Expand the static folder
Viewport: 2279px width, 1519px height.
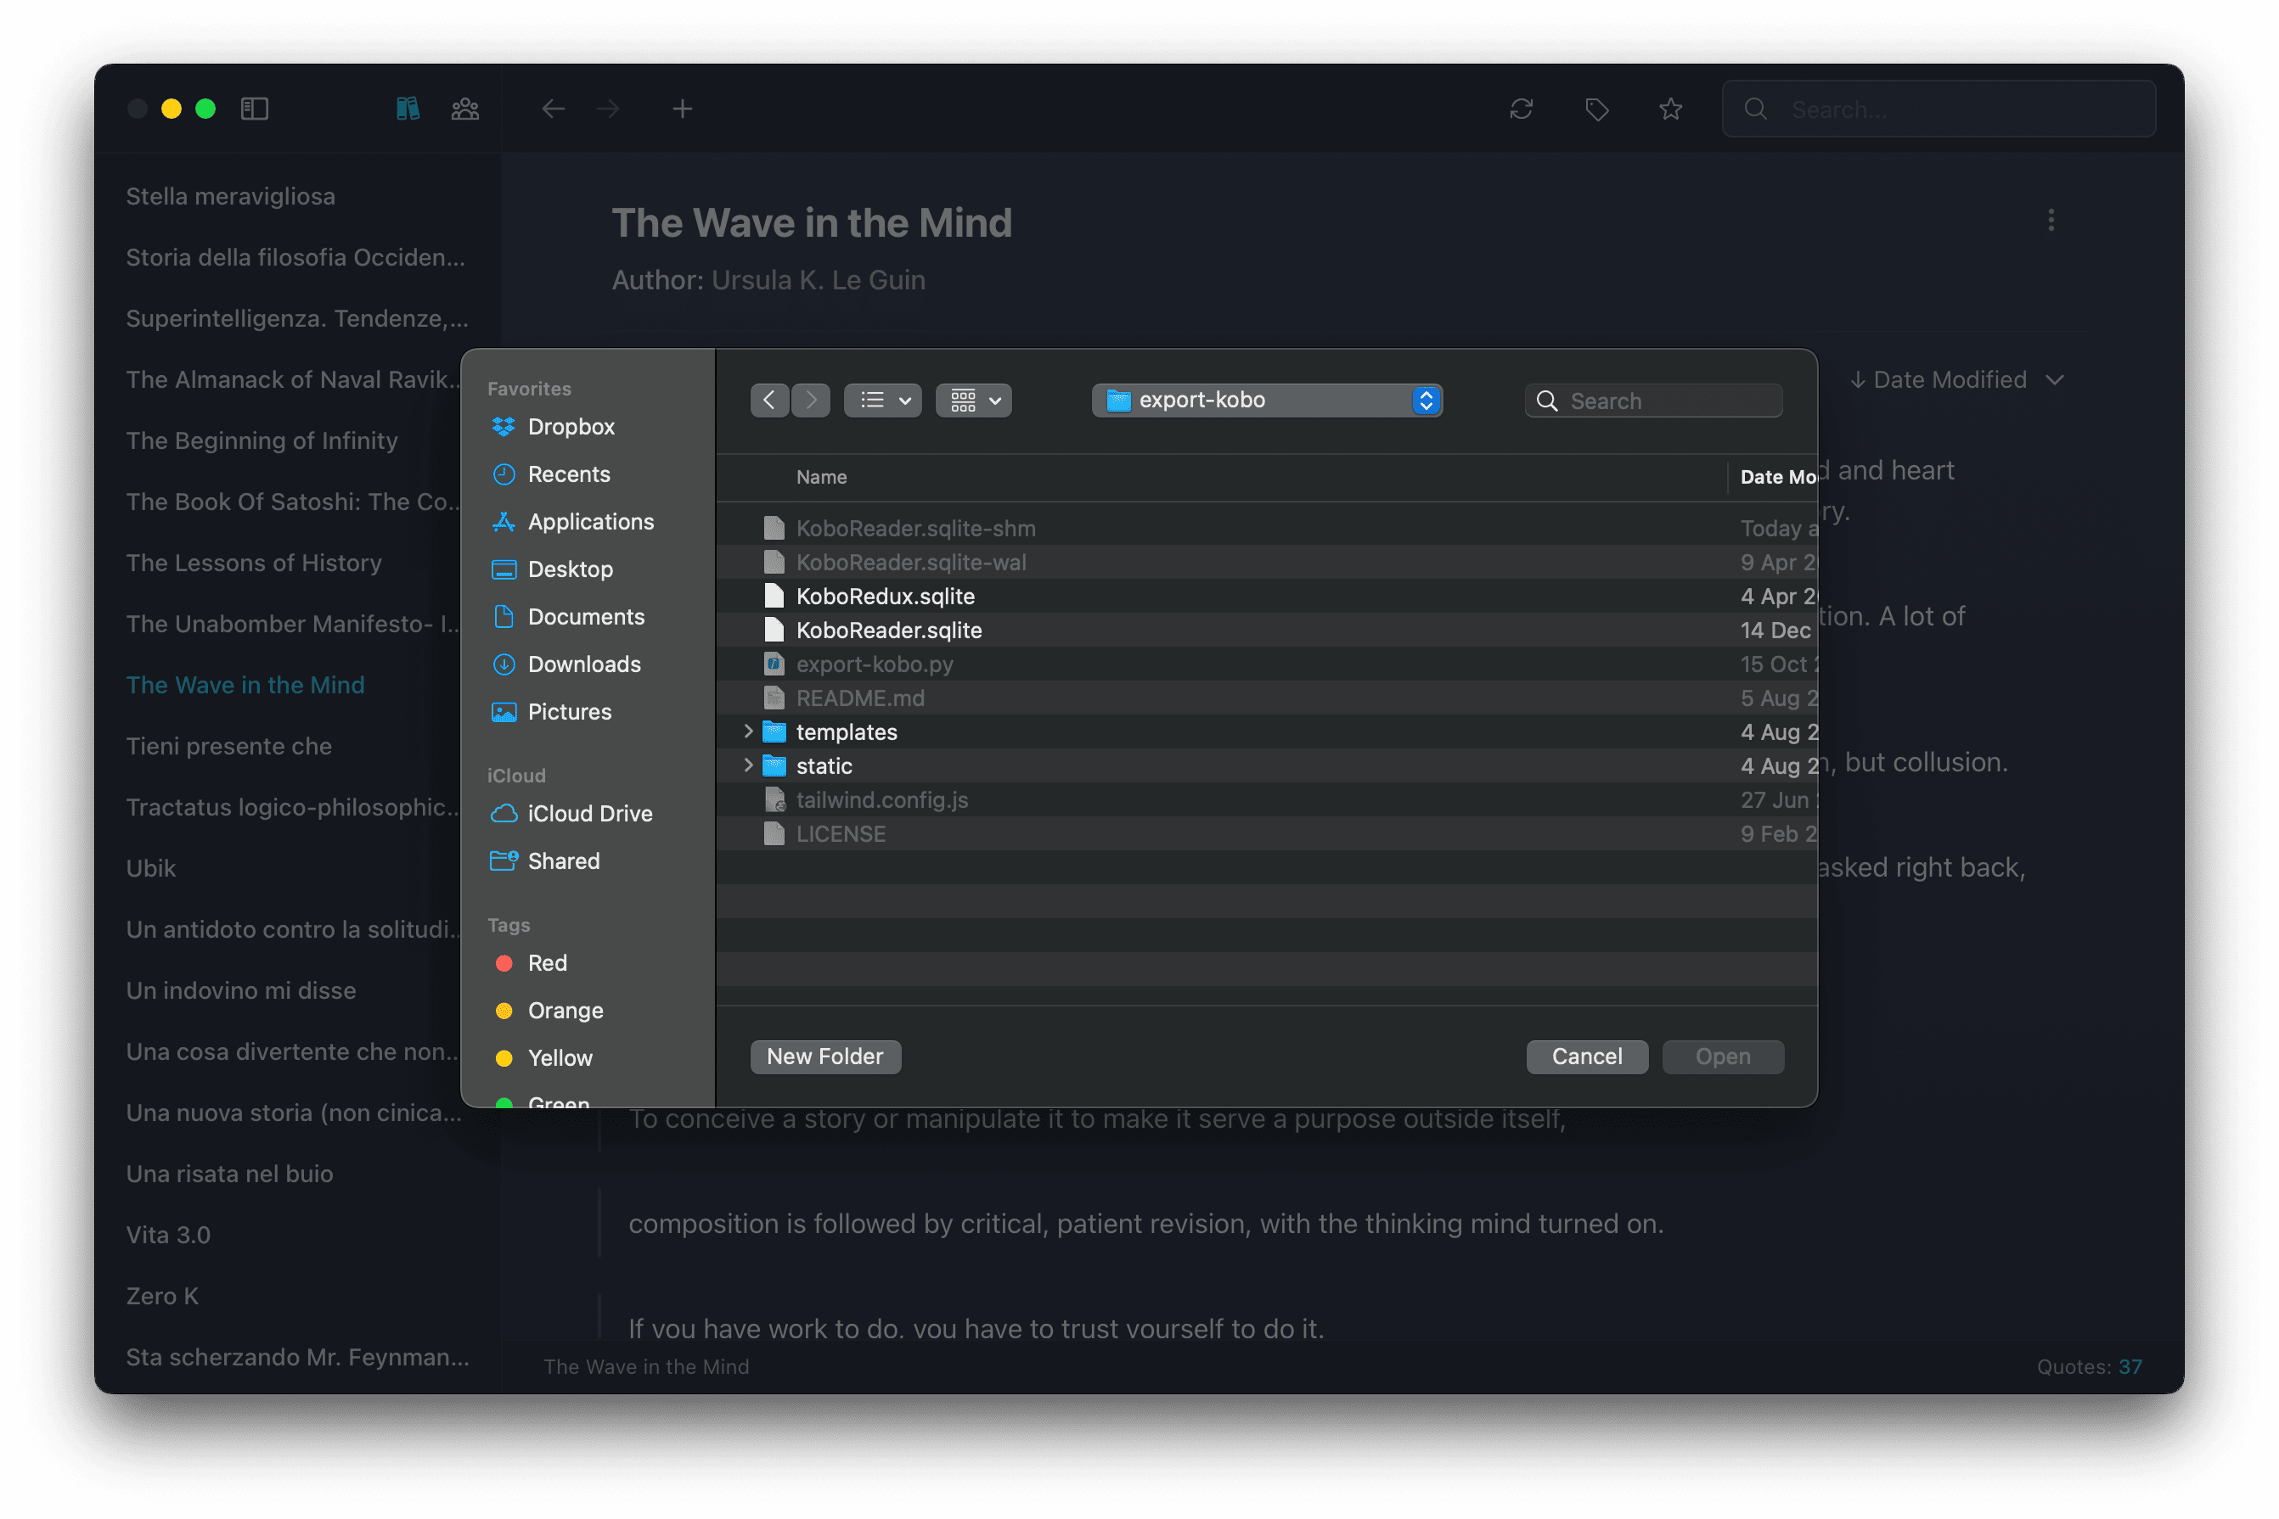click(747, 765)
